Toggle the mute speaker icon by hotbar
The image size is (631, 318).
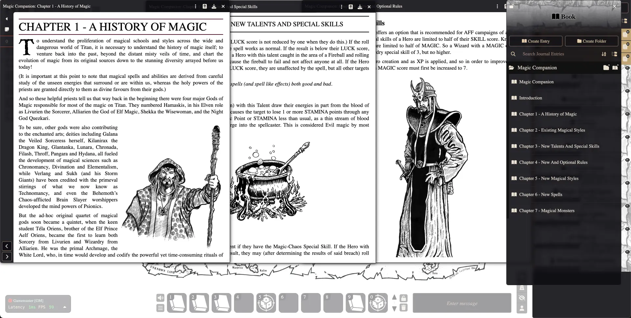point(160,298)
